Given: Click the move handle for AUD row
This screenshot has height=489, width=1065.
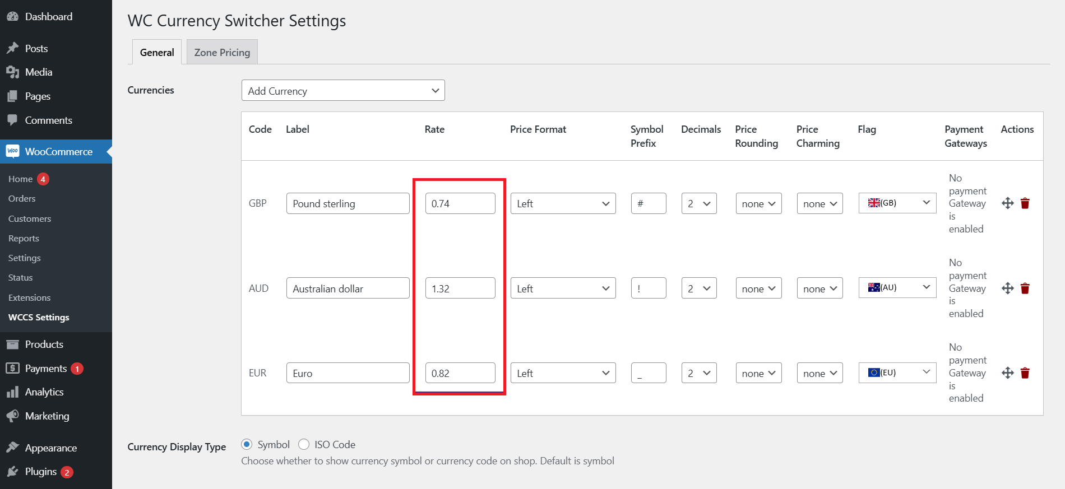Looking at the screenshot, I should [x=1008, y=288].
